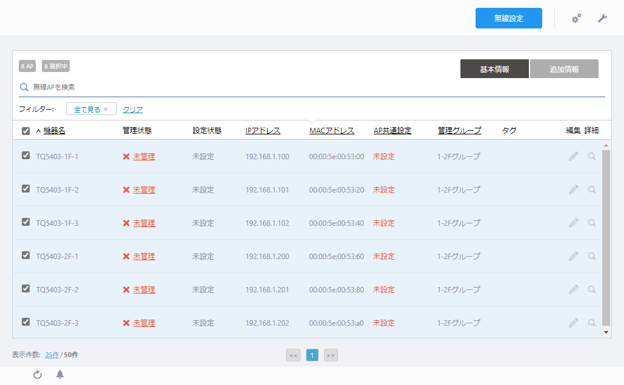Edit TQ5403-1F-3 with pencil icon

(574, 223)
